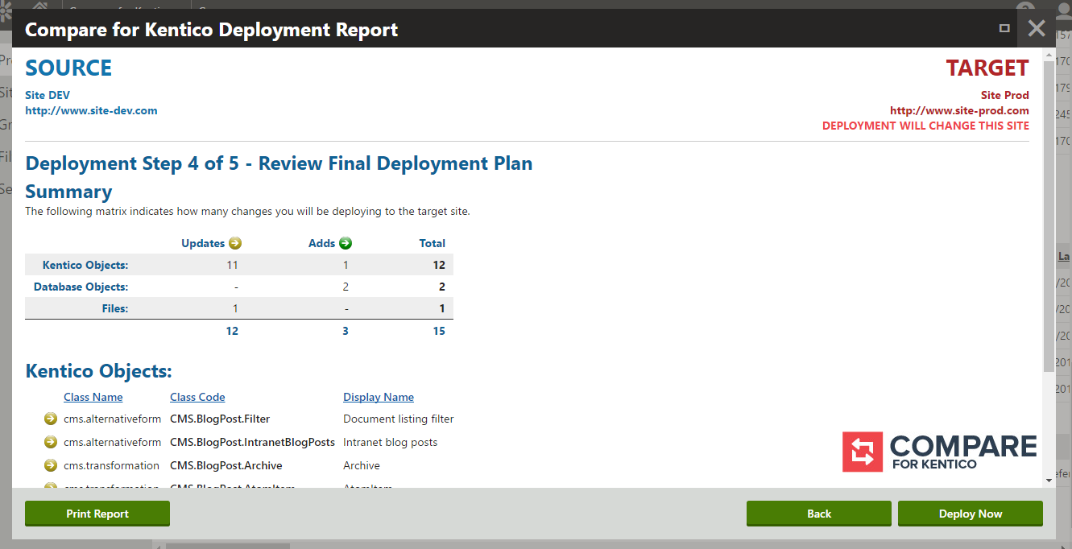Click the Database Objects Adds count 2
1072x549 pixels.
[346, 287]
